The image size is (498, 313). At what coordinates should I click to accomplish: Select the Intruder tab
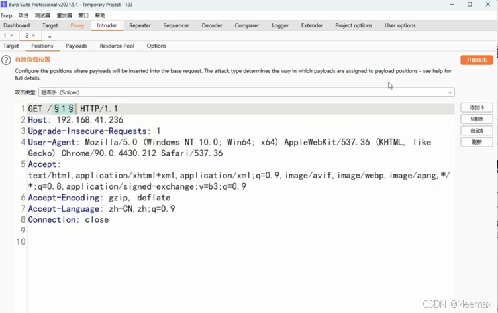click(x=107, y=25)
